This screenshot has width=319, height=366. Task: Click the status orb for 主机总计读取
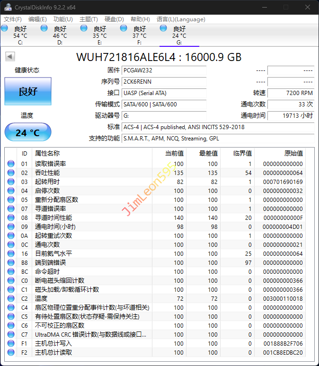coord(11,352)
